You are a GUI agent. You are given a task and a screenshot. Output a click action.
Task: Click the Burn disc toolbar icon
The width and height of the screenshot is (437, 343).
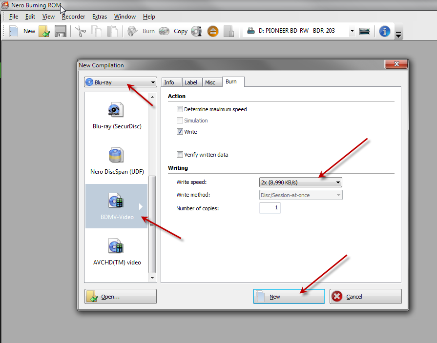click(x=132, y=31)
